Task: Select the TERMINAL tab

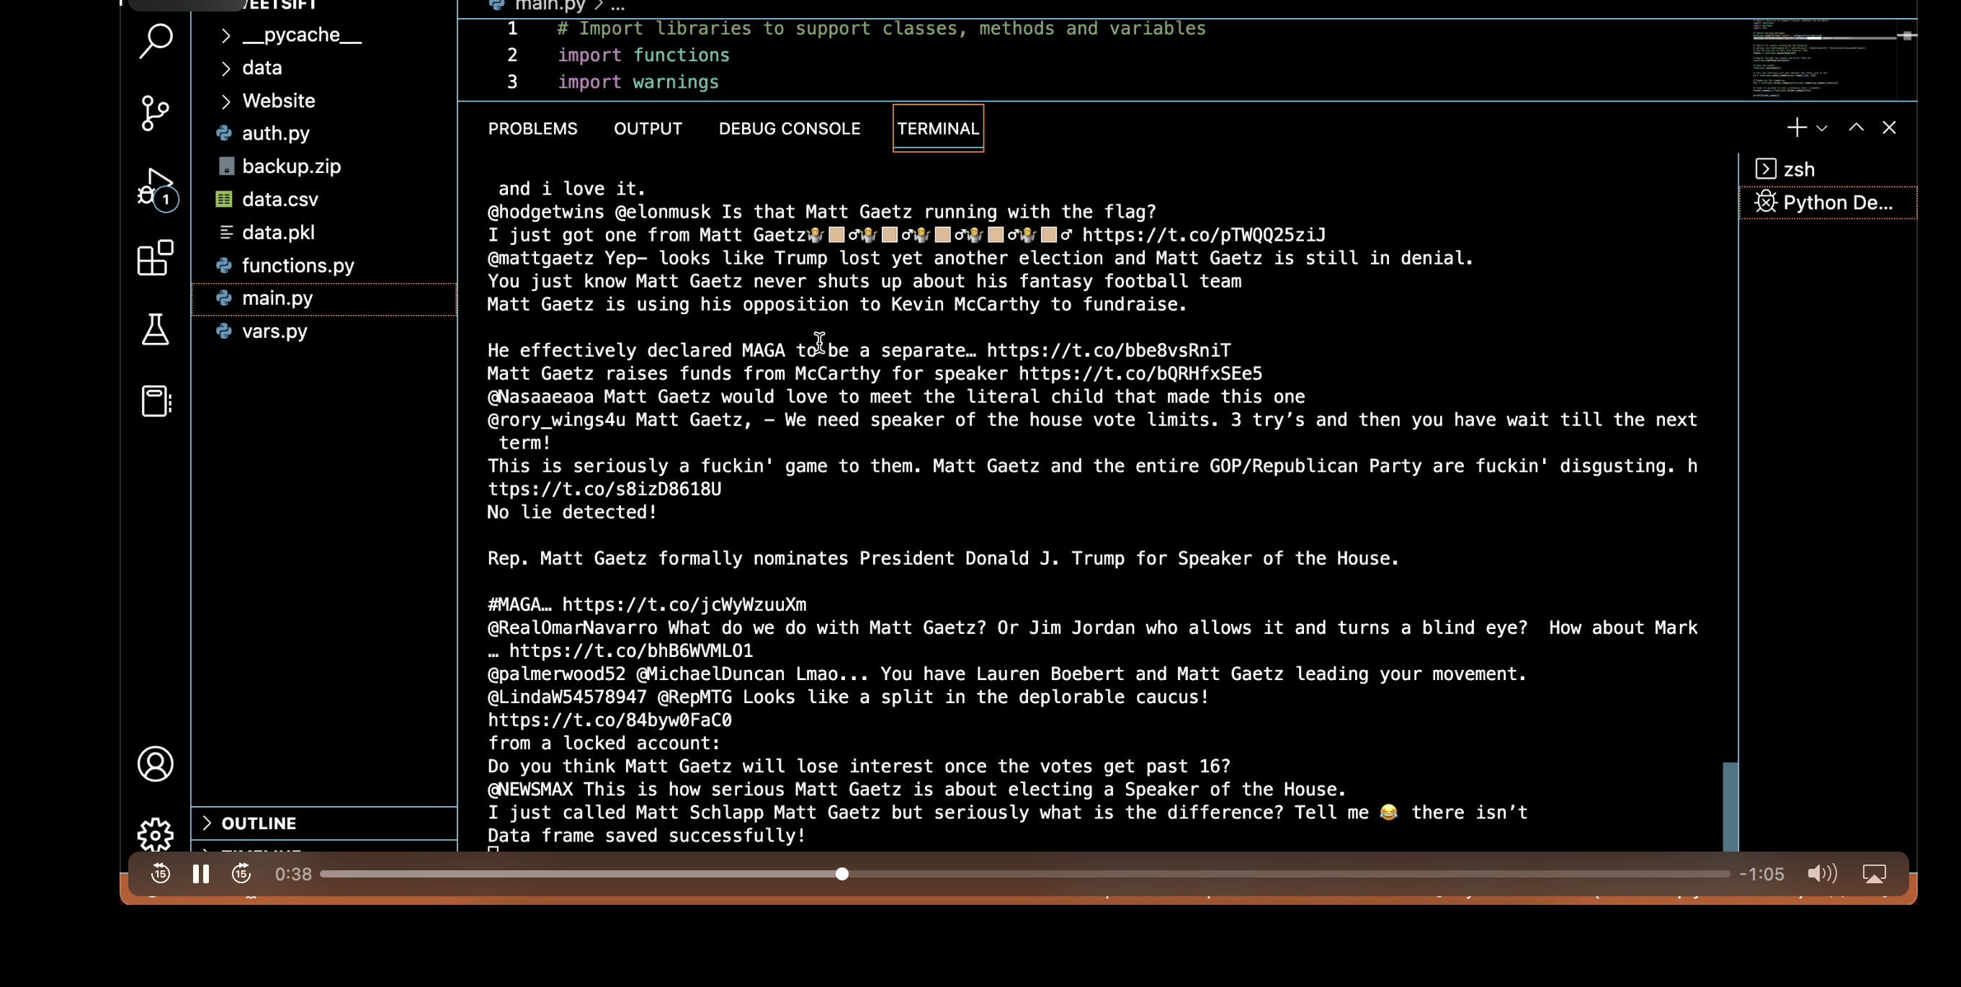Action: pyautogui.click(x=938, y=129)
